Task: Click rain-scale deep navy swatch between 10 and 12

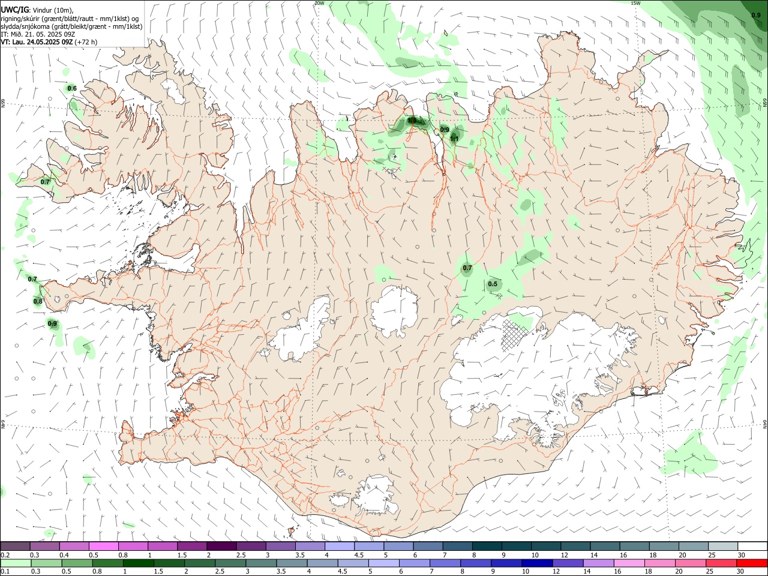Action: pos(536,563)
